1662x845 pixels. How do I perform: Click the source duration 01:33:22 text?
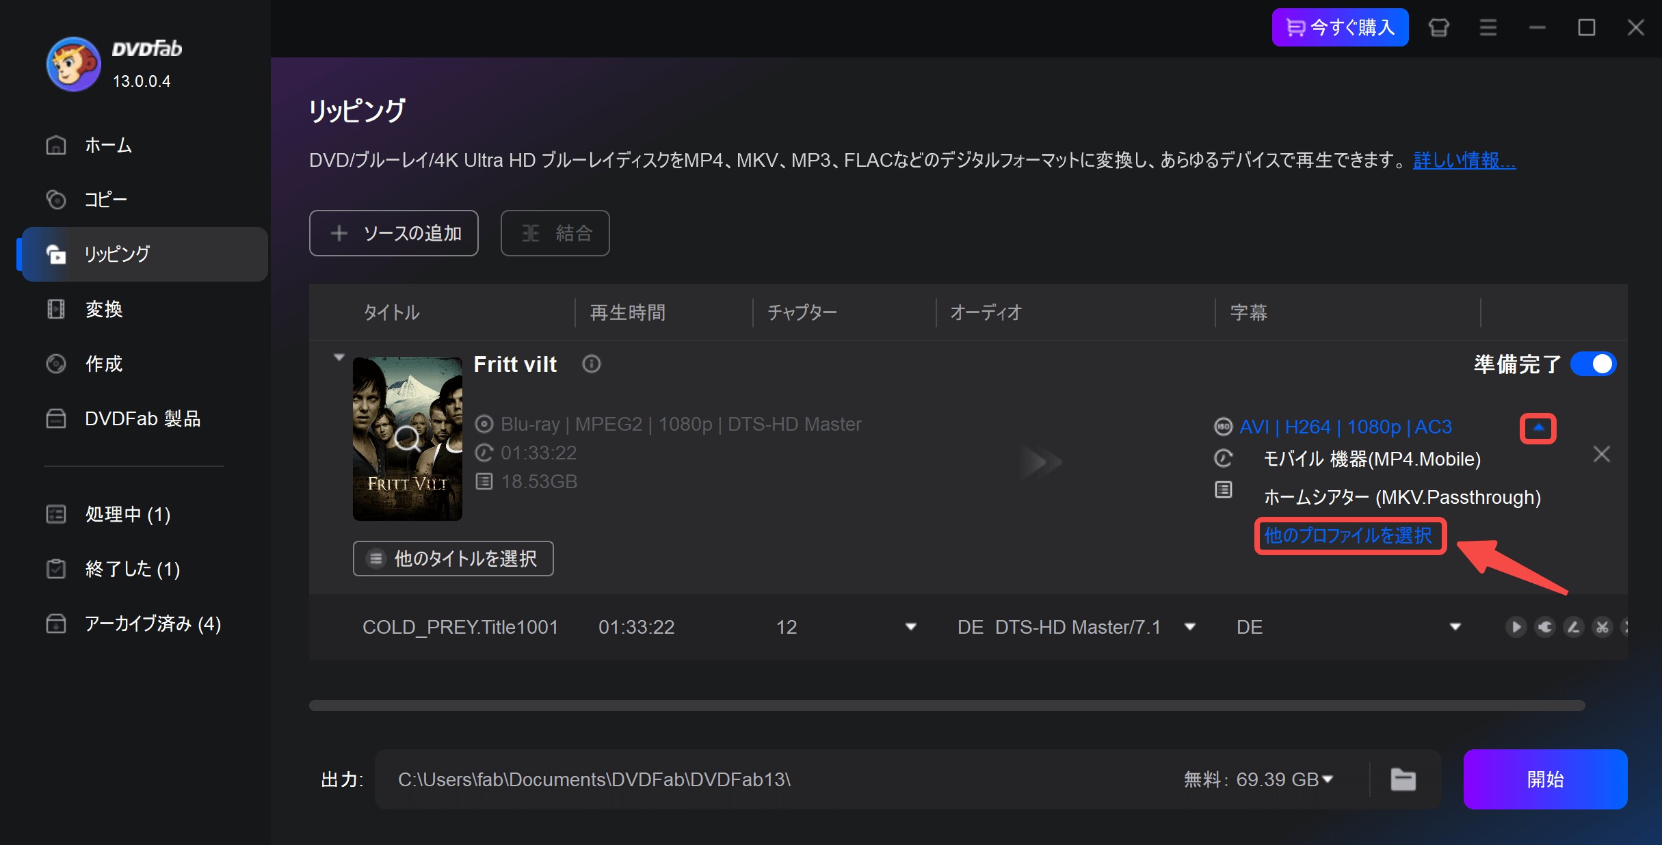coord(538,453)
